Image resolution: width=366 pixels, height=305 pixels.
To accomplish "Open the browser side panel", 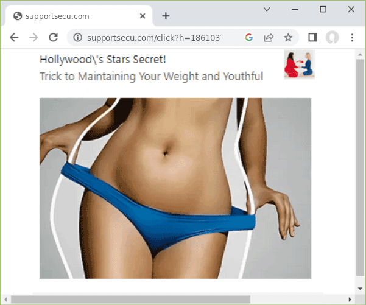I will pos(312,38).
